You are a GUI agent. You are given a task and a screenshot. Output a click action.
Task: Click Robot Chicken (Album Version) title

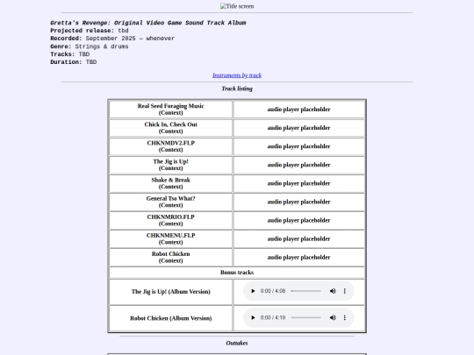[171, 318]
